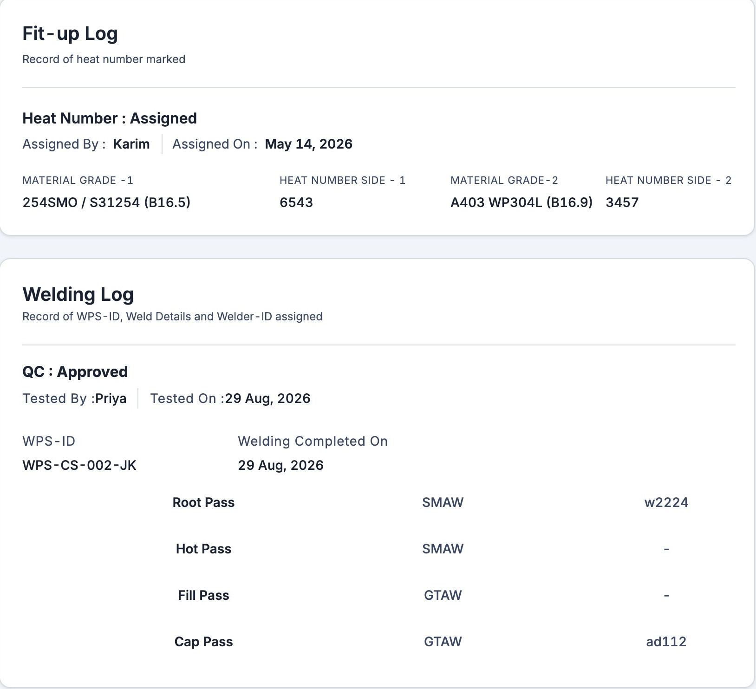Click tester name Priya
The height and width of the screenshot is (689, 756).
click(x=111, y=398)
